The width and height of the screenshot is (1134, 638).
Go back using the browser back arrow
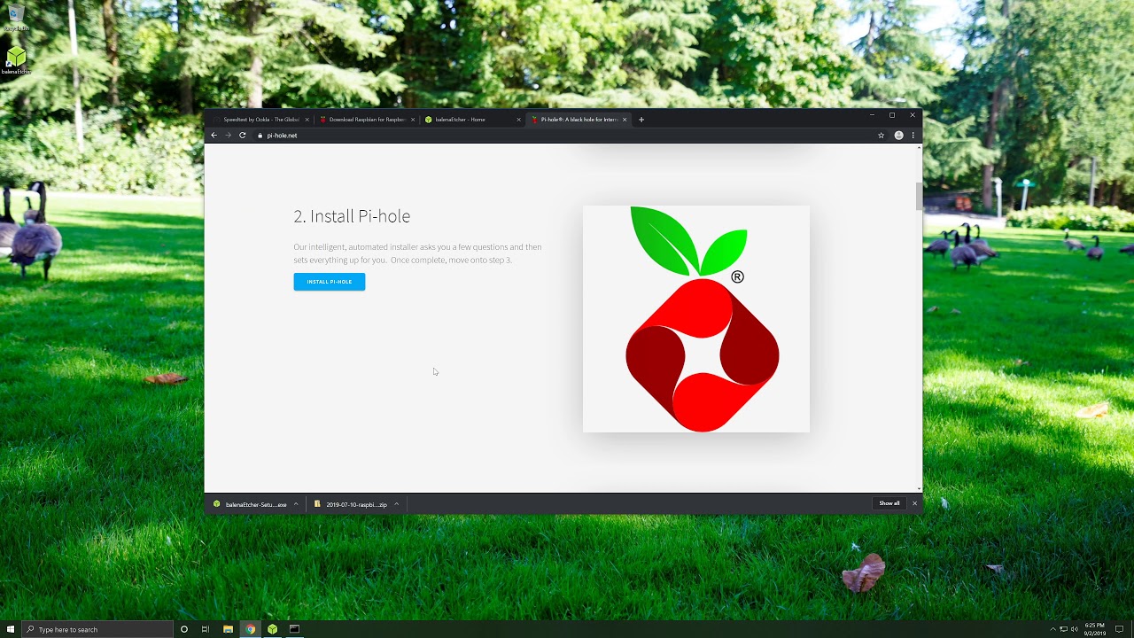[x=214, y=136]
